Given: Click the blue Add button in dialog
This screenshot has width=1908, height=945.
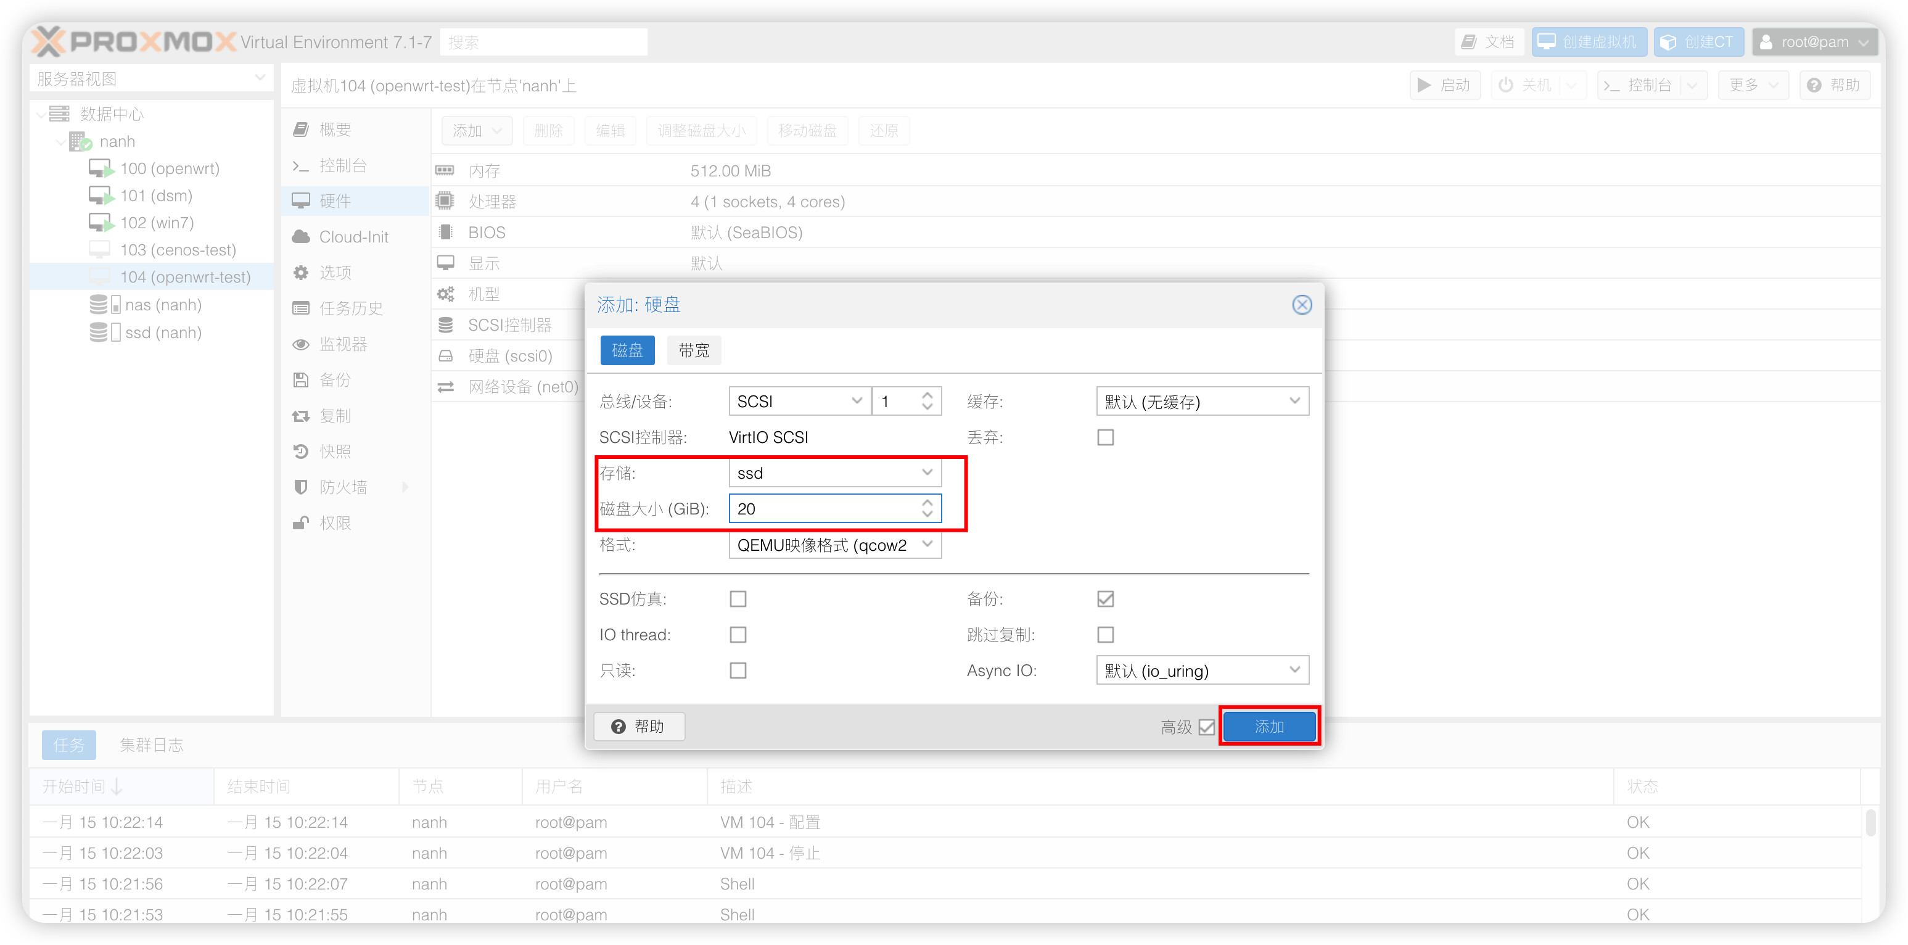Looking at the screenshot, I should 1269,727.
